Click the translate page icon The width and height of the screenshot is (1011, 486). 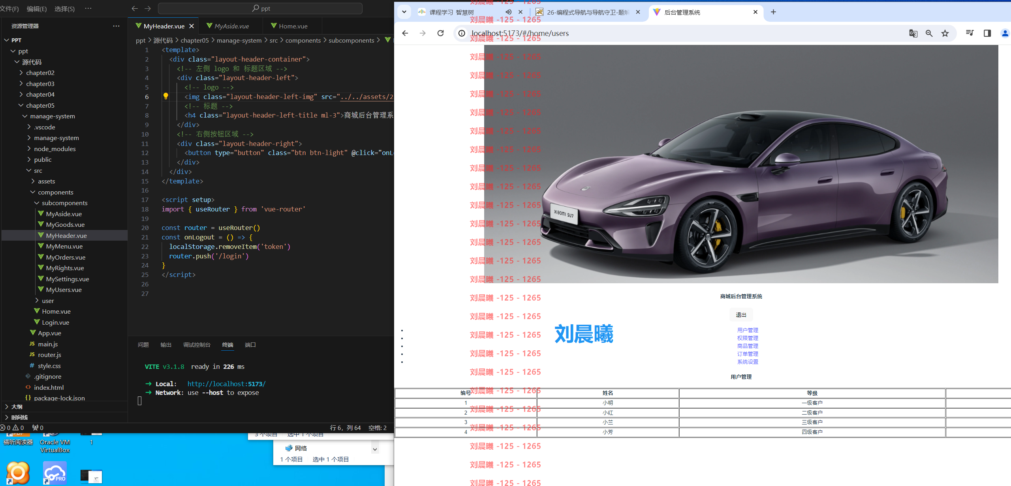(x=913, y=33)
